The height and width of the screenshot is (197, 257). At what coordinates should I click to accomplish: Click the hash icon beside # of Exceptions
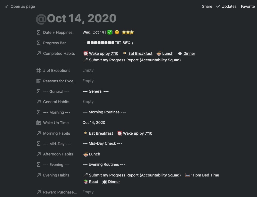coord(38,71)
